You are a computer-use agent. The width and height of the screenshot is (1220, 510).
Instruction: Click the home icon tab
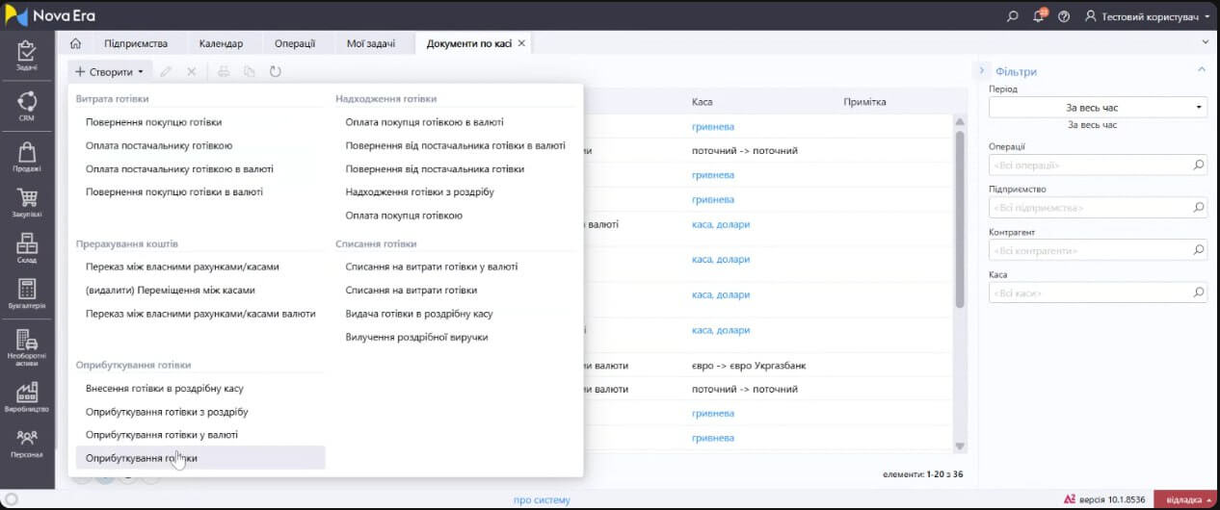(x=75, y=43)
